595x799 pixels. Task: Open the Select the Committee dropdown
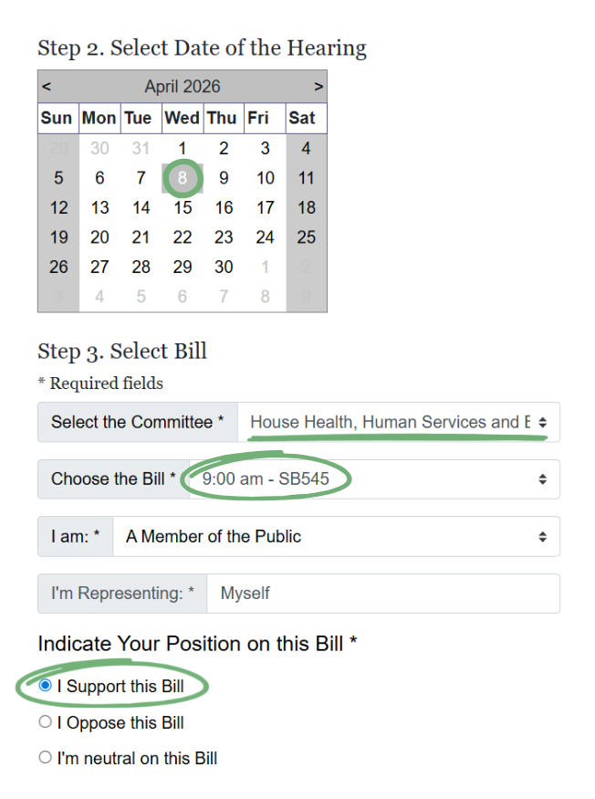point(399,422)
